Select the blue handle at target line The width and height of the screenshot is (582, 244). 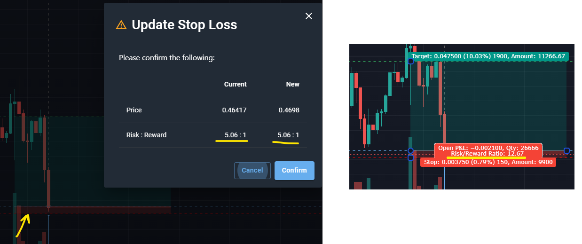pos(410,62)
